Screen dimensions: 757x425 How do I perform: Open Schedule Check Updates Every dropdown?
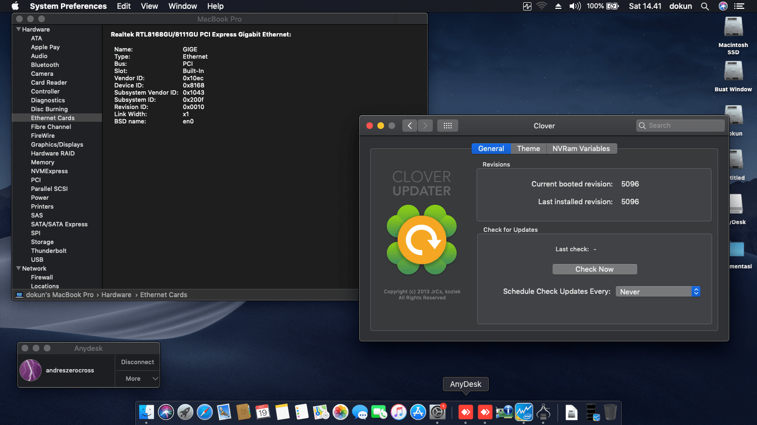click(658, 292)
